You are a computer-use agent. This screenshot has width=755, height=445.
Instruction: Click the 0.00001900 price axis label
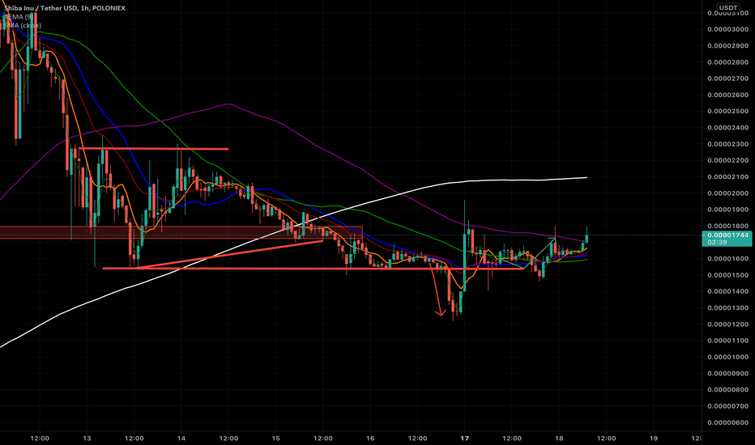point(727,210)
